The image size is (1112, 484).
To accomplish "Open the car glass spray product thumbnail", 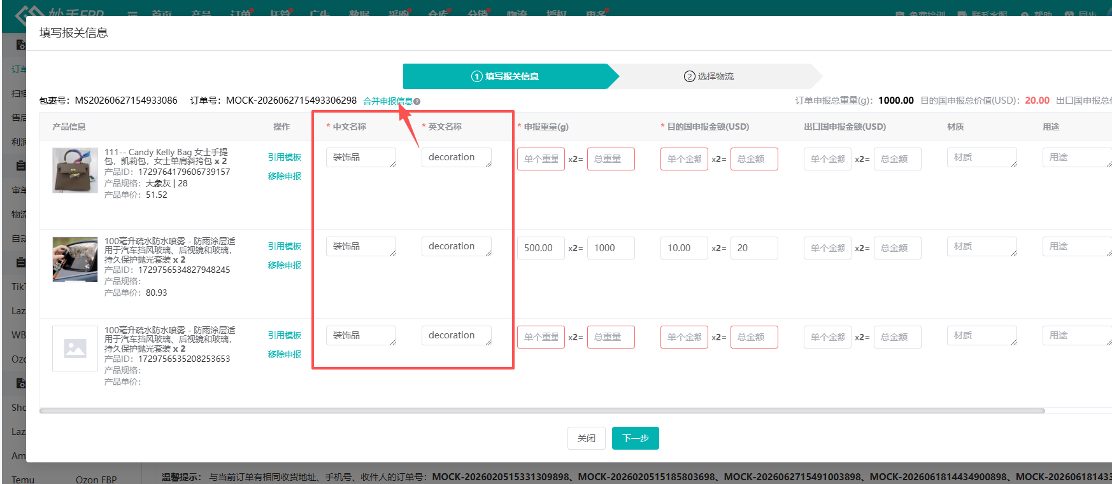I will 75,259.
